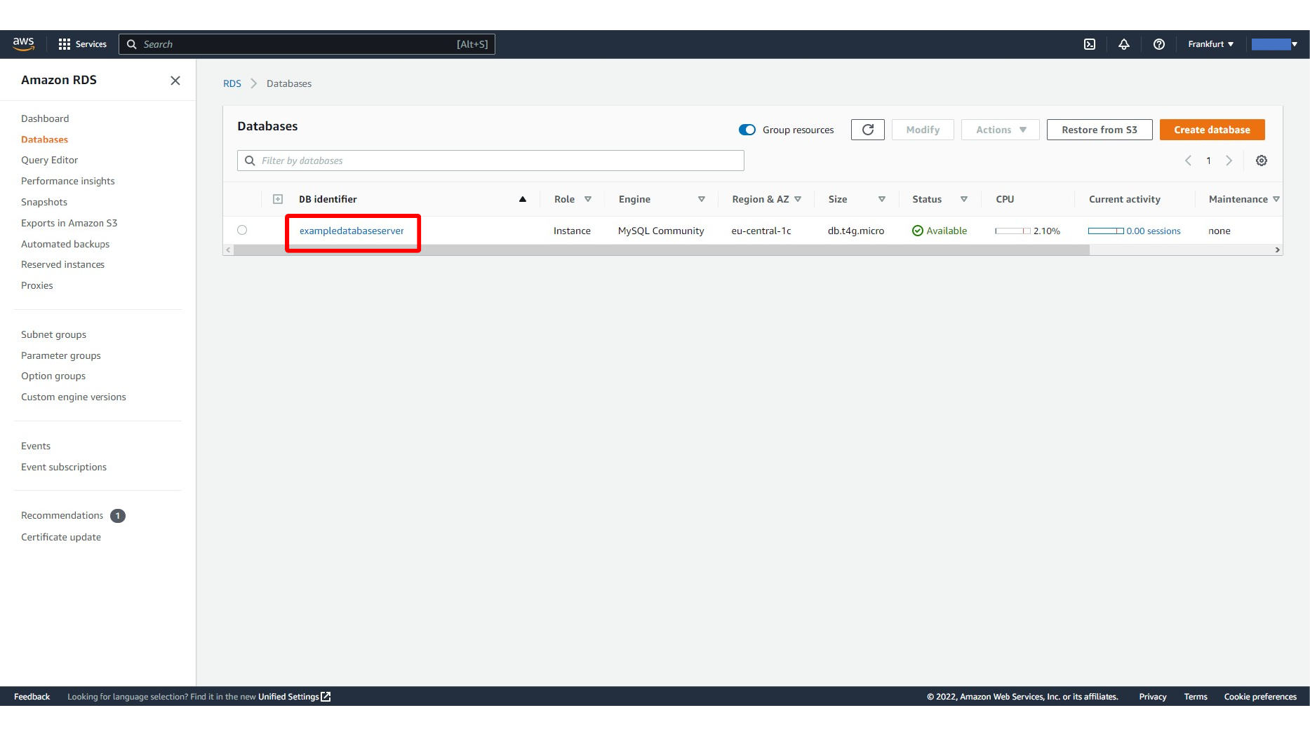The image size is (1310, 736).
Task: Go to Snapshots section
Action: (x=44, y=202)
